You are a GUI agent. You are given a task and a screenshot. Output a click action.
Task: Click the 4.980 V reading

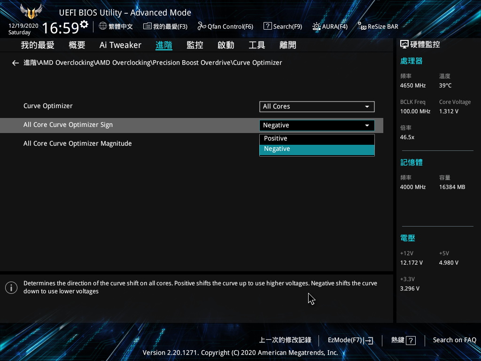(x=449, y=263)
